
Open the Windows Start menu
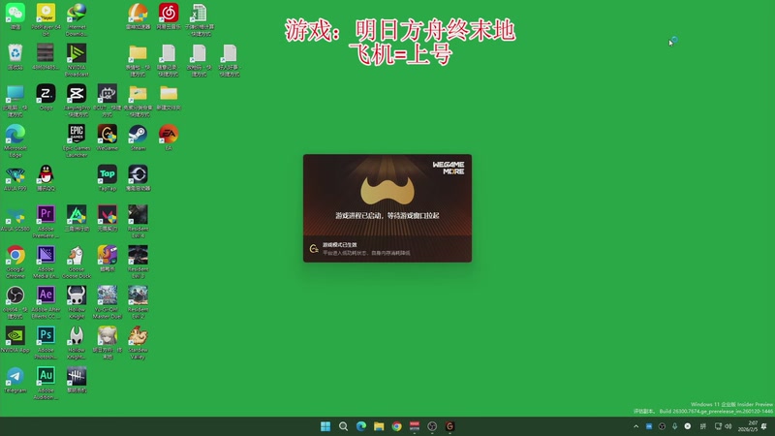click(x=325, y=426)
